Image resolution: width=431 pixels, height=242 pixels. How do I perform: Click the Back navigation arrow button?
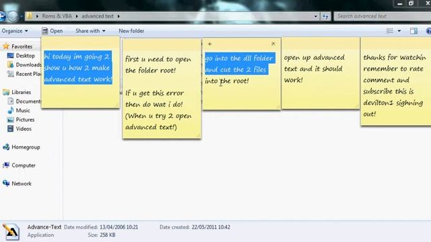point(2,16)
